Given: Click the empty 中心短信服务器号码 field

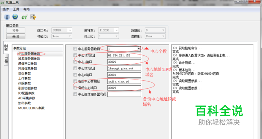Looking at the screenshot, I should click(x=124, y=94).
